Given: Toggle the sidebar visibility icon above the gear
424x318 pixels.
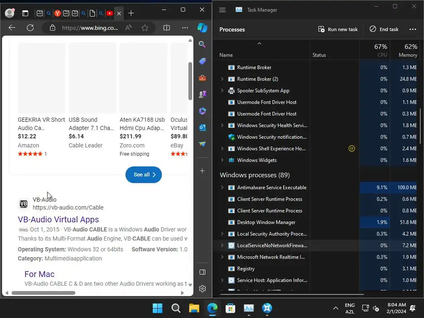Looking at the screenshot, I should pyautogui.click(x=202, y=272).
